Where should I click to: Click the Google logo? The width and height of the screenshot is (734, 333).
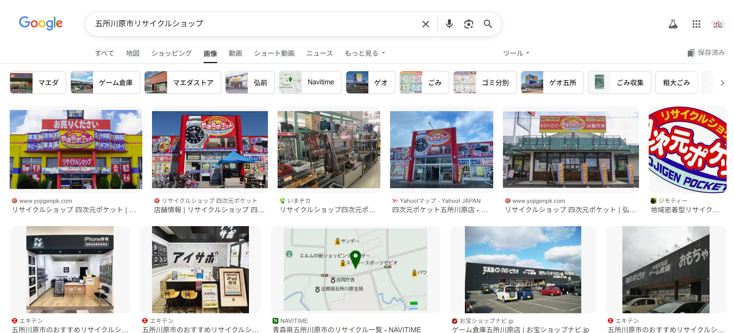tap(41, 23)
